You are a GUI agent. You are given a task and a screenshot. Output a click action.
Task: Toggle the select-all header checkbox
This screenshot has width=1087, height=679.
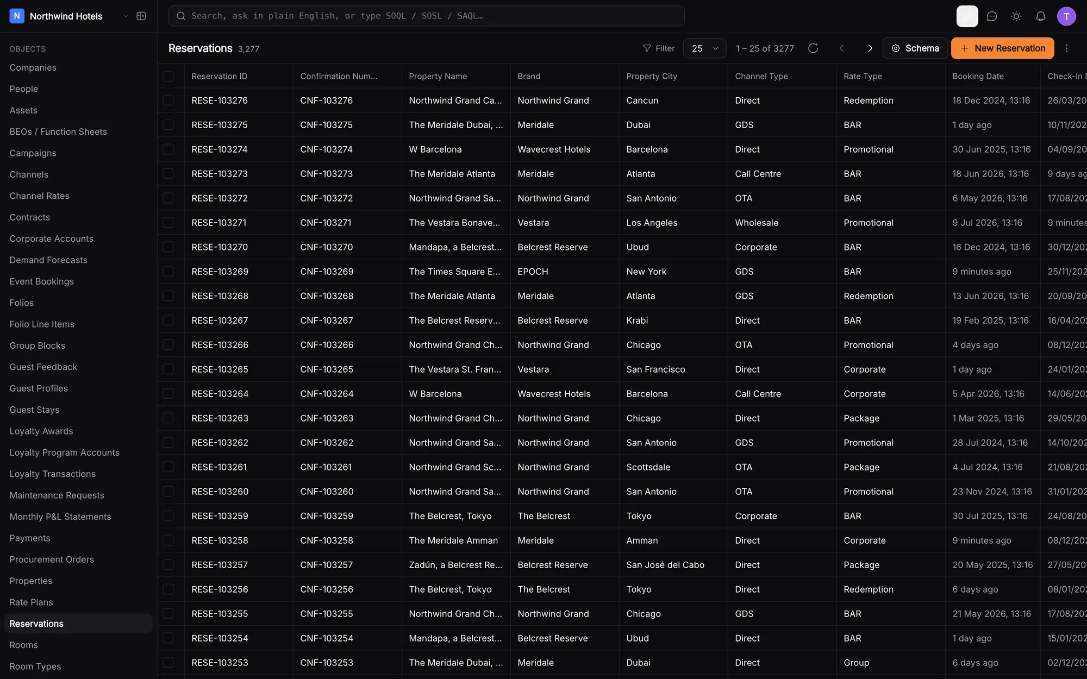click(x=168, y=76)
